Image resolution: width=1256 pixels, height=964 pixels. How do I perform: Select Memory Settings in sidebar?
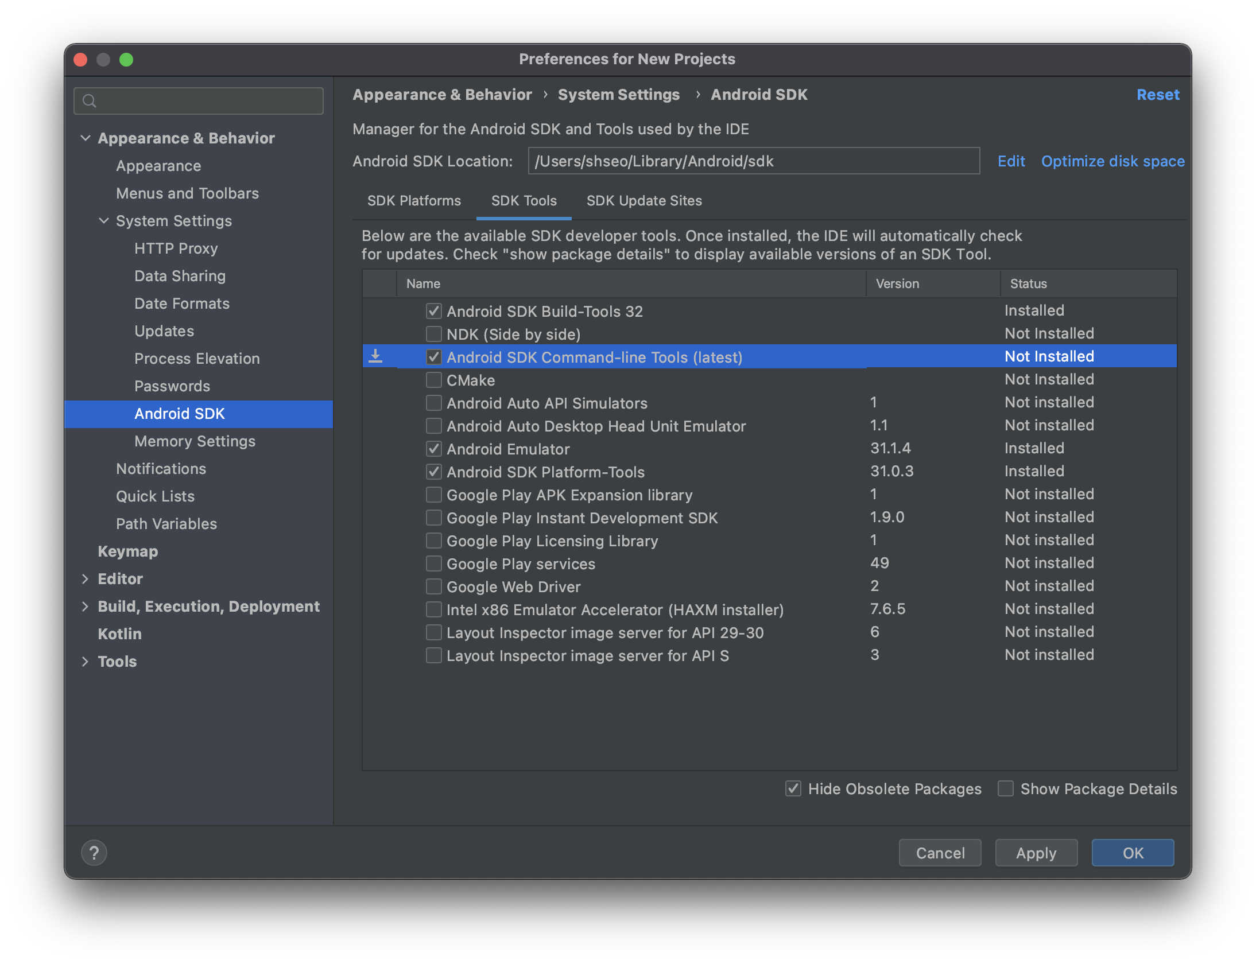pos(195,441)
